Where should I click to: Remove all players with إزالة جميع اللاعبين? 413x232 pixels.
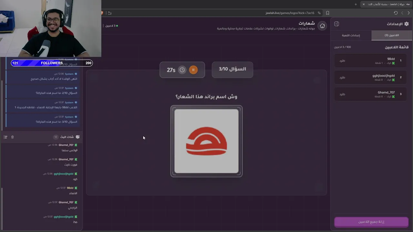371,222
